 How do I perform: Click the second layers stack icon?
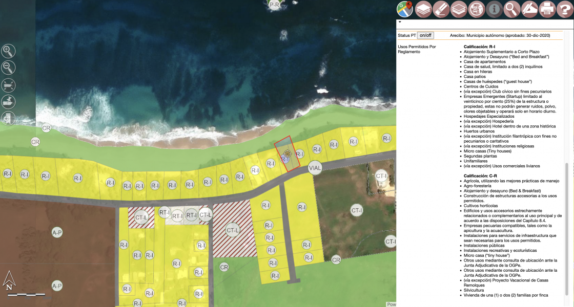460,9
